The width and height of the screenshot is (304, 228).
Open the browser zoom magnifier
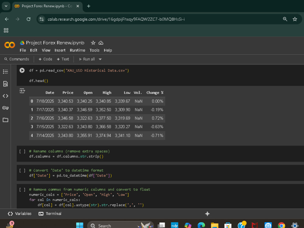point(285,19)
